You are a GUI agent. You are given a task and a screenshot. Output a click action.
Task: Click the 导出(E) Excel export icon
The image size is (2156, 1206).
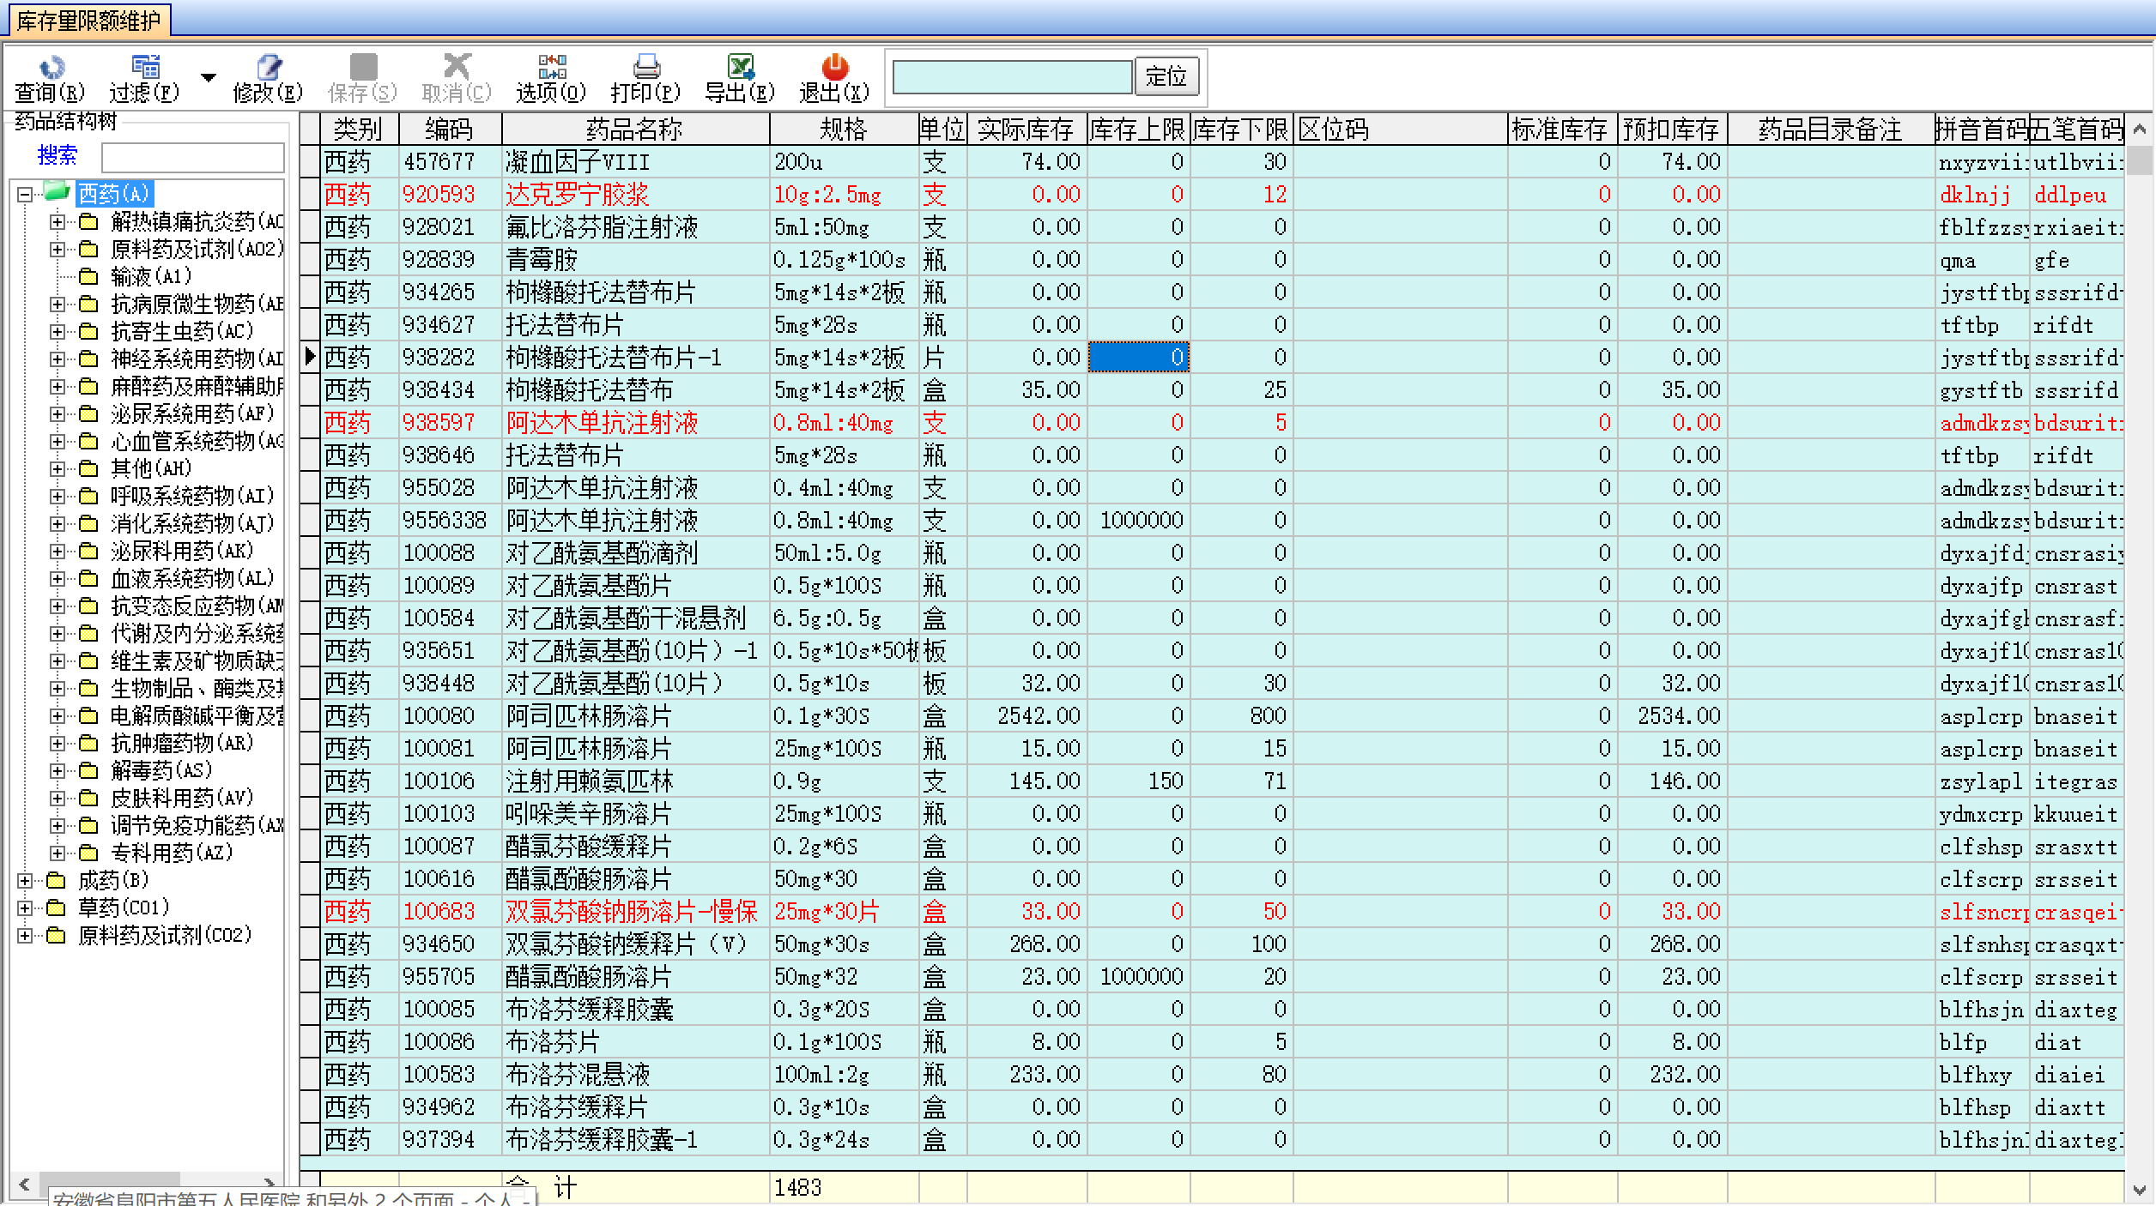[x=740, y=67]
